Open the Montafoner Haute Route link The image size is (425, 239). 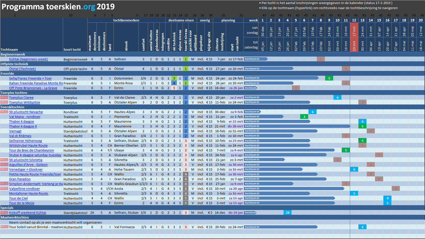pos(29,194)
